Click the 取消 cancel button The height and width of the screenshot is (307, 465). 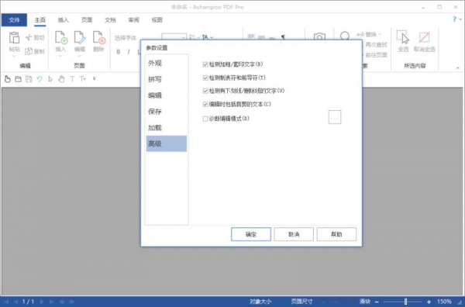pos(294,234)
